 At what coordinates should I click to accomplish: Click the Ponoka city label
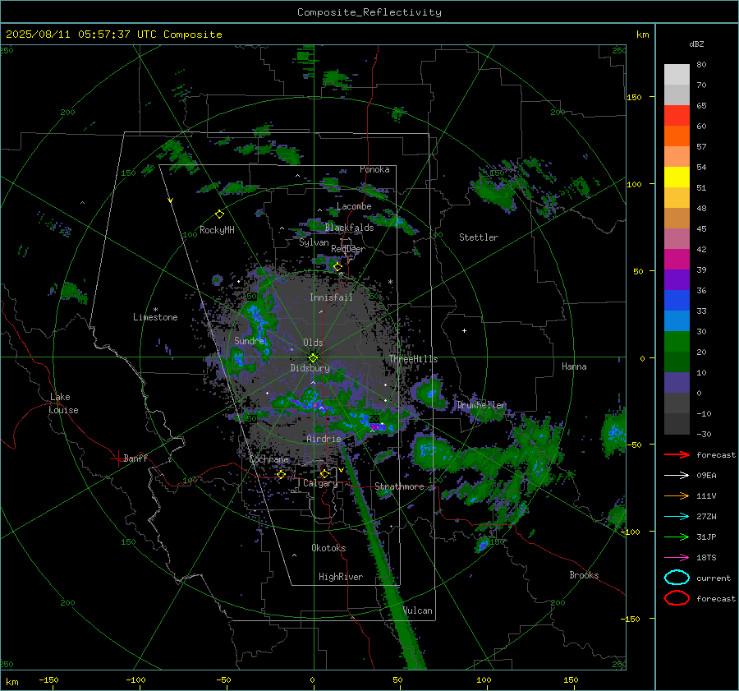click(374, 169)
